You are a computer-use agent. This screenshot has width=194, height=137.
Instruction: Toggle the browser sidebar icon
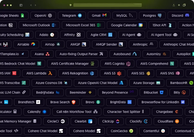(21, 5)
